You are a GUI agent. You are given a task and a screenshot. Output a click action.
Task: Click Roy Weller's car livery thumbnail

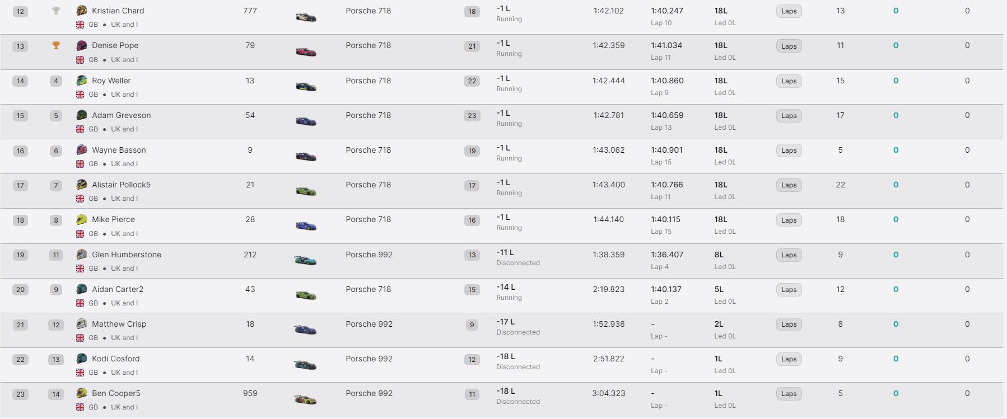click(x=306, y=87)
